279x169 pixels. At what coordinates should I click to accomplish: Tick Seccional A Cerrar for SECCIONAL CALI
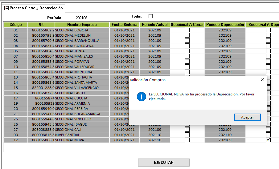187,130
